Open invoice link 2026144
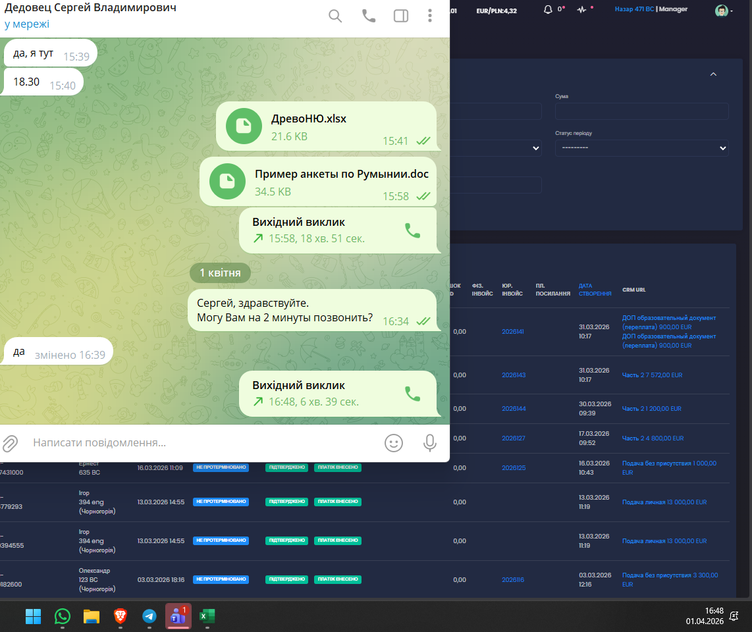Screen dimensions: 752x632 (x=514, y=409)
